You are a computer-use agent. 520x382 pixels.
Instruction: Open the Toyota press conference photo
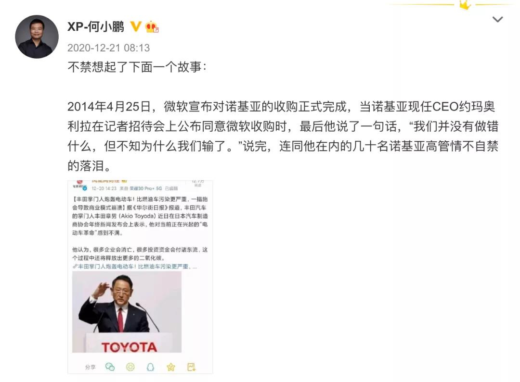[x=127, y=312]
